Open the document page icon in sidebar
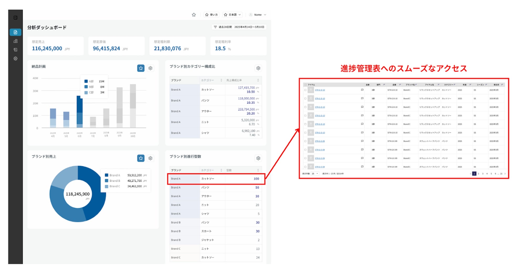This screenshot has width=512, height=269. [15, 32]
